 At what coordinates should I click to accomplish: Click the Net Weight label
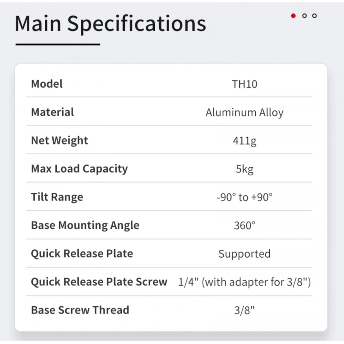(x=60, y=140)
